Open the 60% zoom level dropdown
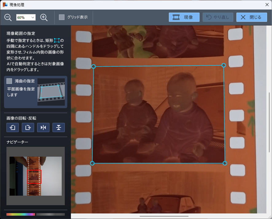Viewport: 272px width, 219px height. pos(26,18)
